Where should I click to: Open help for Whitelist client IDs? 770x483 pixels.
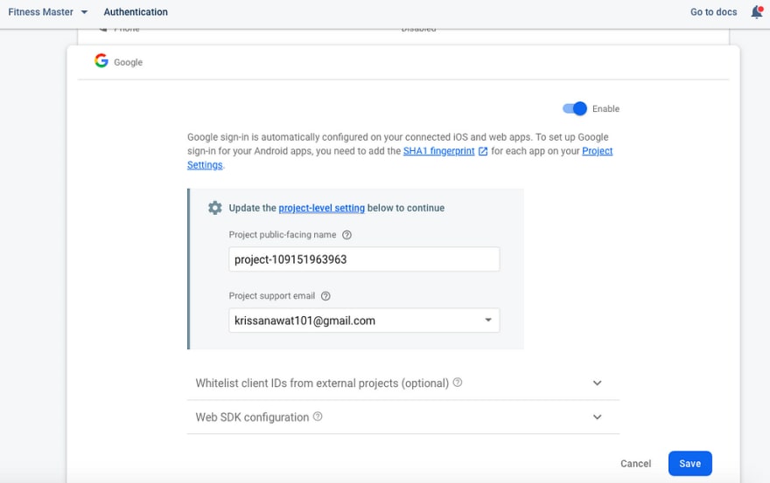tap(457, 382)
